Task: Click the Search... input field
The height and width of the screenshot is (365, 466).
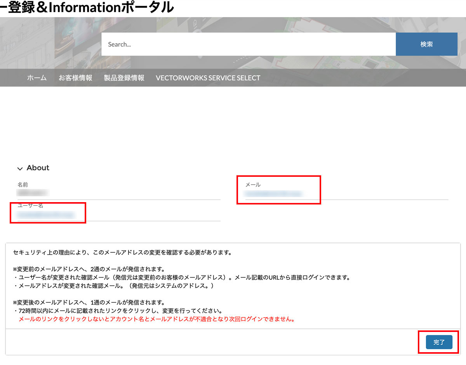Action: [249, 44]
